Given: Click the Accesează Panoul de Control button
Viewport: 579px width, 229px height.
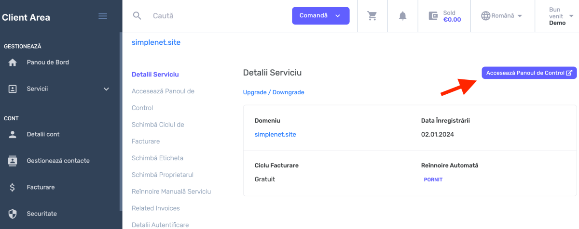Looking at the screenshot, I should click(529, 73).
